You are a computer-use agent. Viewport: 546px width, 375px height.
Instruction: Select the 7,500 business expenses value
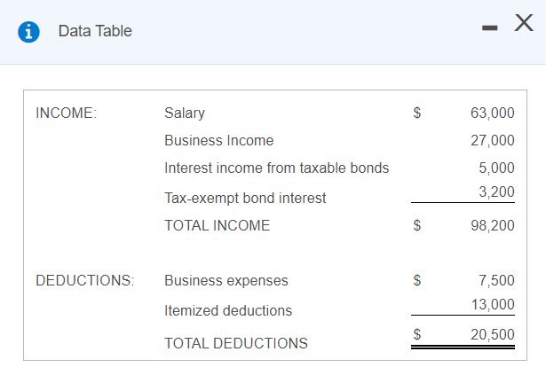pos(496,281)
